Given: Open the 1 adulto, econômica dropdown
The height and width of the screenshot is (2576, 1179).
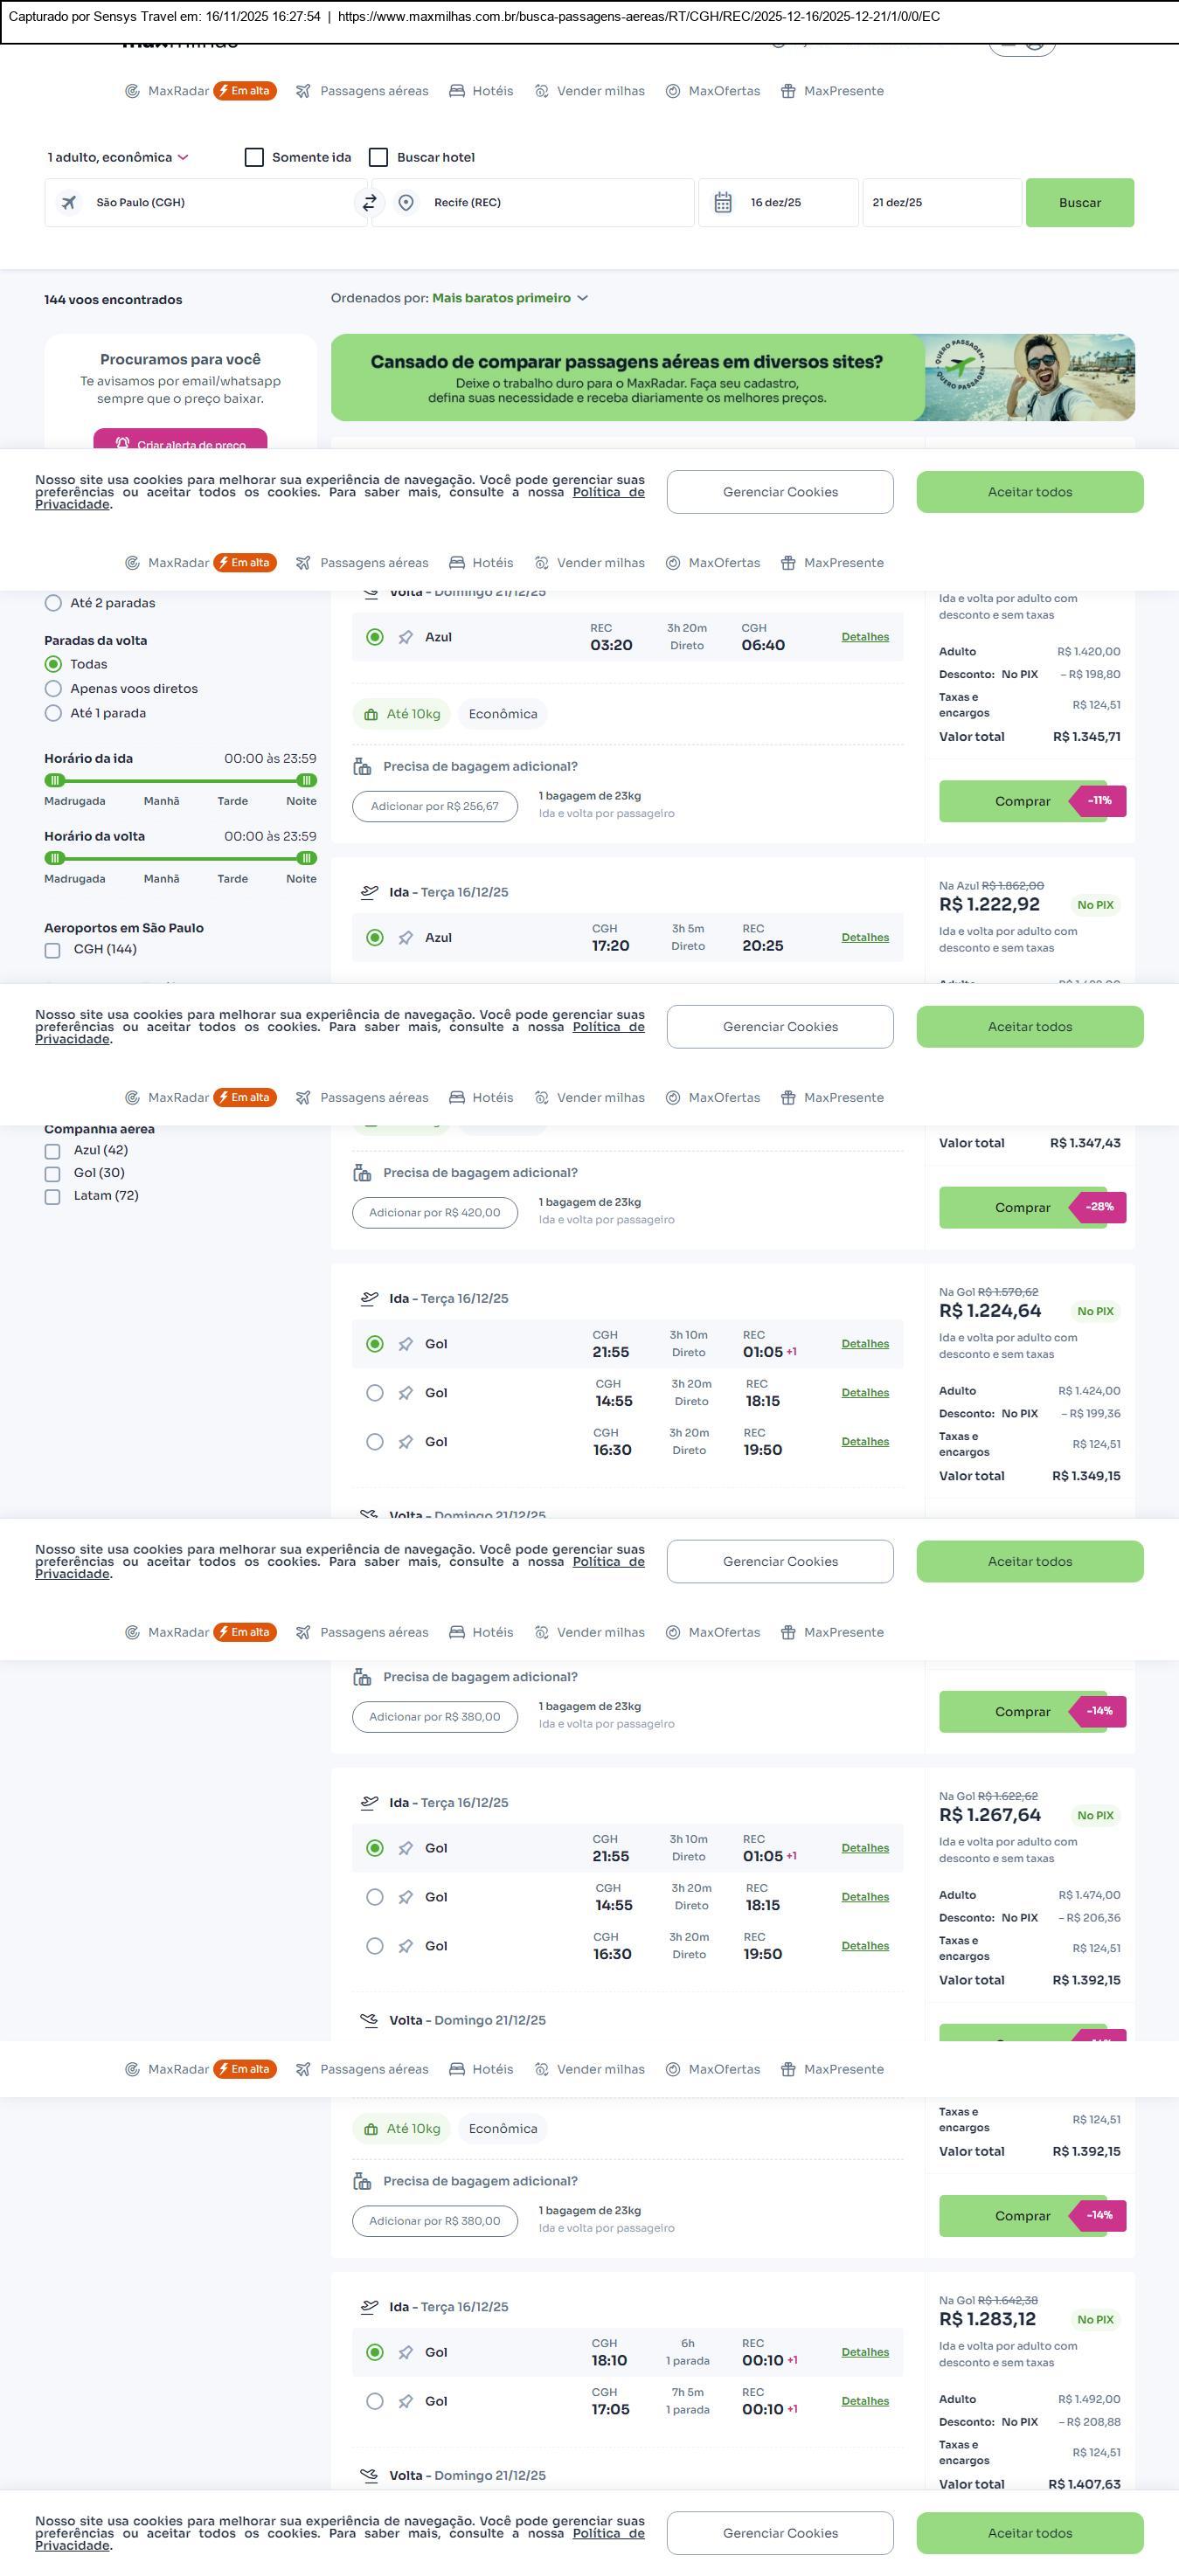Looking at the screenshot, I should pyautogui.click(x=118, y=158).
